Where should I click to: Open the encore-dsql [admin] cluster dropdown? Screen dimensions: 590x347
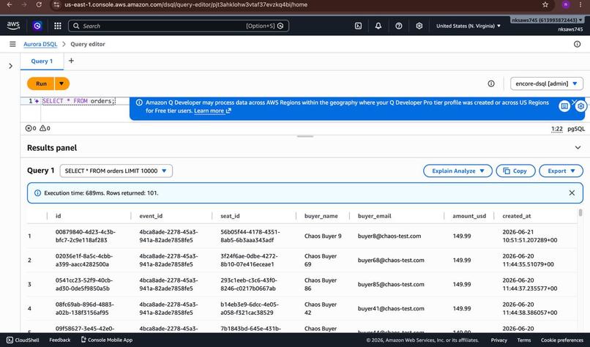point(546,83)
